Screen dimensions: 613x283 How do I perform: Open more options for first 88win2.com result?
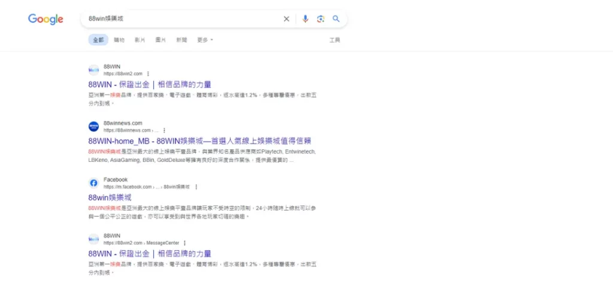(x=148, y=73)
